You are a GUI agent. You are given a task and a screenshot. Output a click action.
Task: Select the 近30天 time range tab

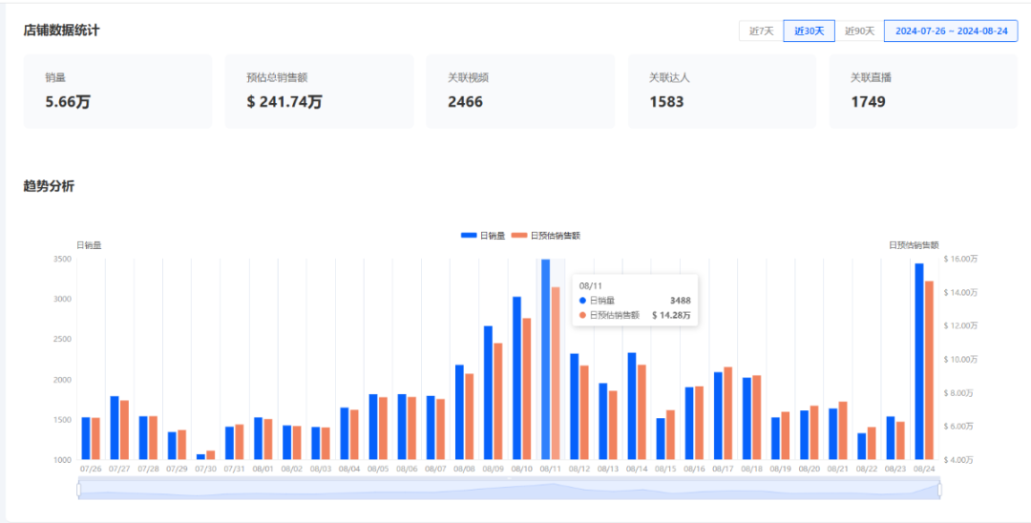pos(810,31)
